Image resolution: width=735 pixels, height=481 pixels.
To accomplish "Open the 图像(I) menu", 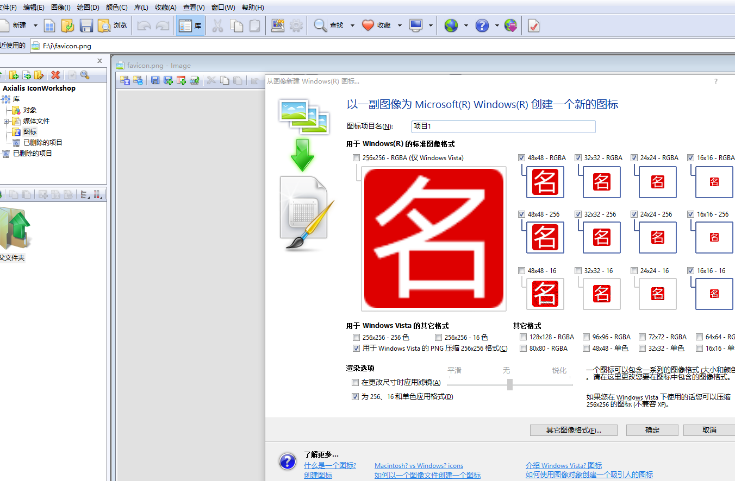I will (x=60, y=8).
